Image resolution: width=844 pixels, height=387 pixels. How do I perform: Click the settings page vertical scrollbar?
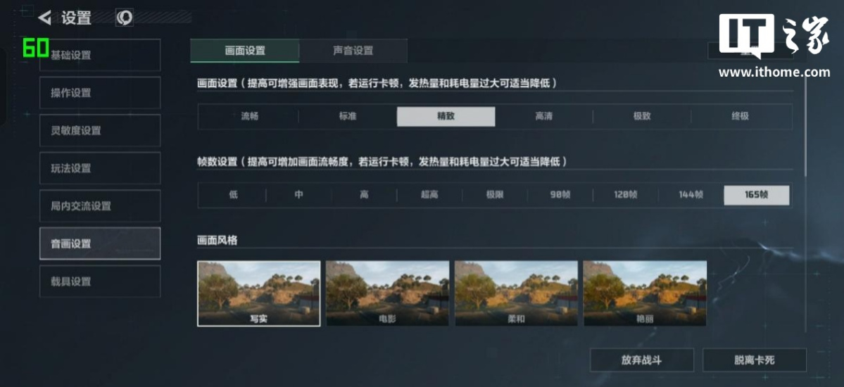click(x=806, y=127)
